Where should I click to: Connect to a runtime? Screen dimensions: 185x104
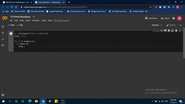click(155, 25)
